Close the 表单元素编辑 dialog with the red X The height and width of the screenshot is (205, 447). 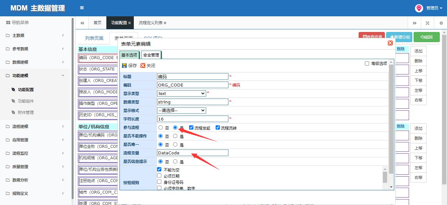[390, 43]
